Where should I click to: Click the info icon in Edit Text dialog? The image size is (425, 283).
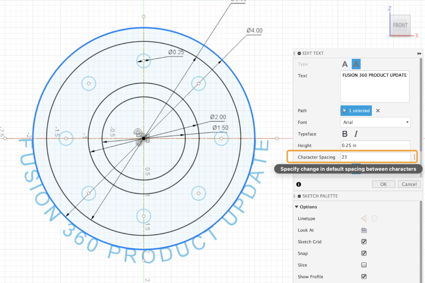[299, 184]
